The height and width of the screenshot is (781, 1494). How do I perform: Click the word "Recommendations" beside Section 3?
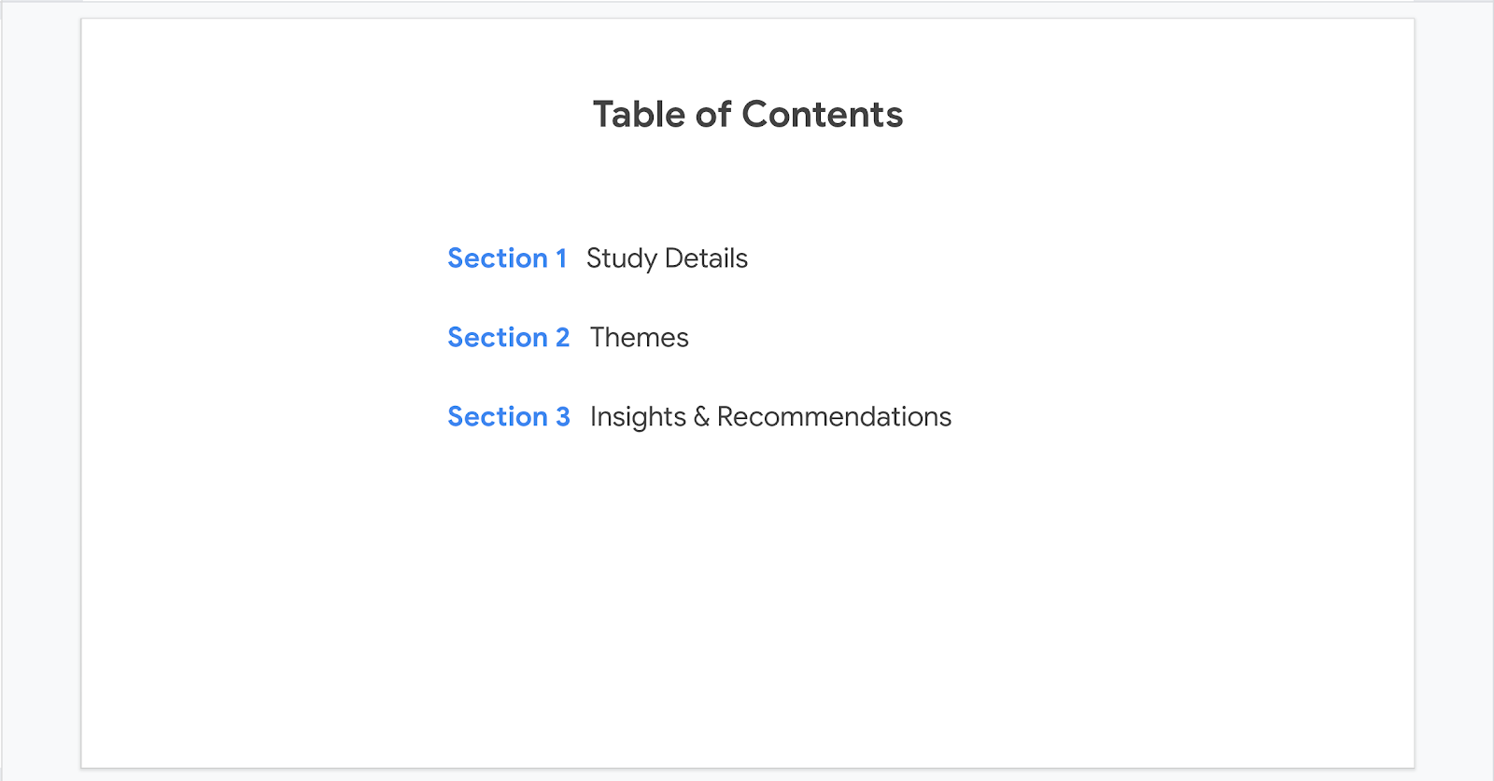pos(834,417)
